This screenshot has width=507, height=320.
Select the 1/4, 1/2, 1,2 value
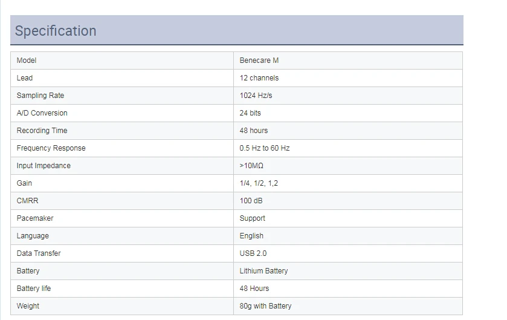point(259,183)
